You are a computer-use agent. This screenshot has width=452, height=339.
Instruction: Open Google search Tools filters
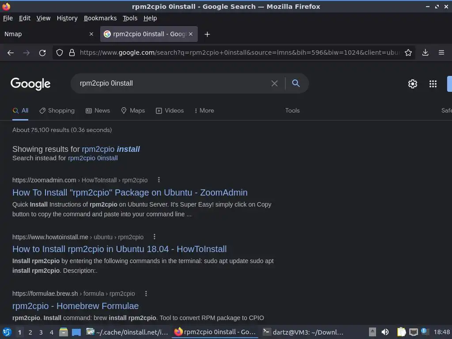(292, 111)
